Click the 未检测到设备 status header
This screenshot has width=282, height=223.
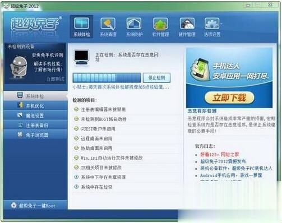click(x=21, y=47)
